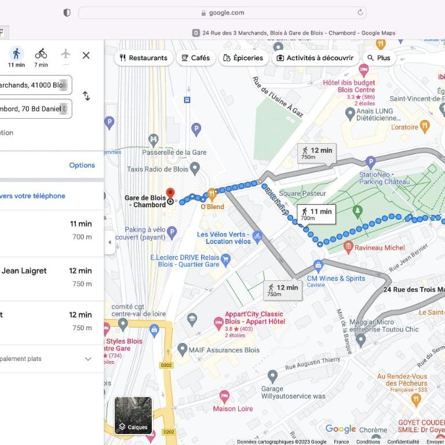Edit the destination address field
This screenshot has width=445, height=445.
click(x=35, y=109)
